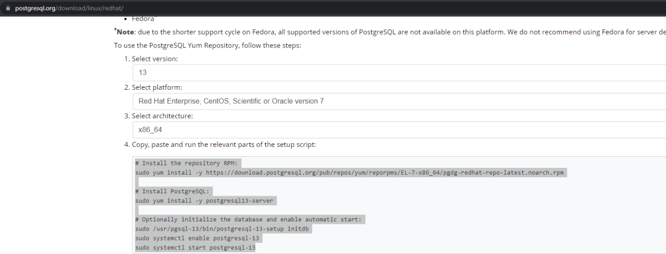This screenshot has width=666, height=254.
Task: Click the bold 'Note' text about Fedora
Action: click(x=125, y=31)
